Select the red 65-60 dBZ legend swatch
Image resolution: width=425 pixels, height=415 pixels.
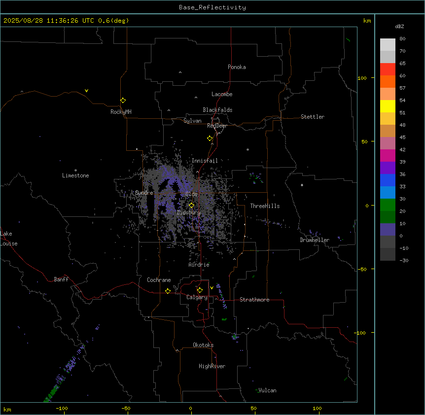(388, 69)
